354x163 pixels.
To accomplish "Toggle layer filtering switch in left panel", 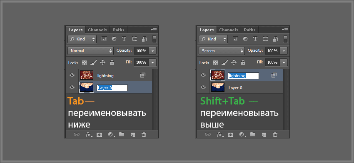I will pos(154,39).
